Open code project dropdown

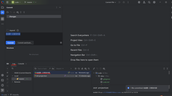point(16,2)
